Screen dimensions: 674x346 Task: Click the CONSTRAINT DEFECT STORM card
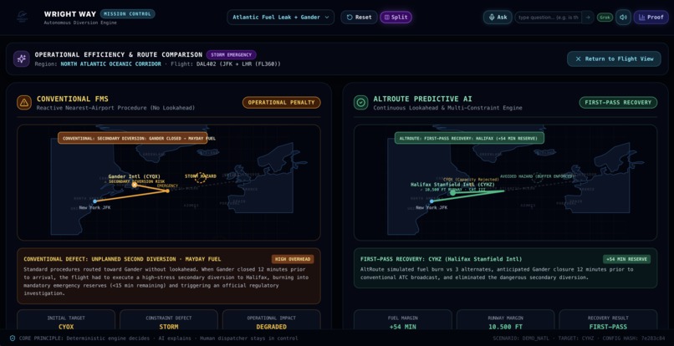pos(169,321)
